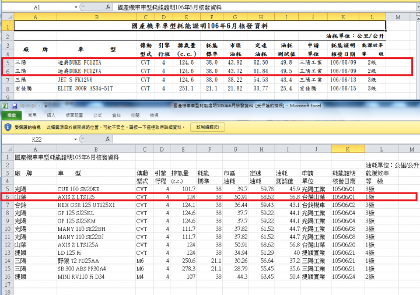Click the 啟用編輯(E) Enable Editing button
This screenshot has width=420, height=295.
[208, 127]
